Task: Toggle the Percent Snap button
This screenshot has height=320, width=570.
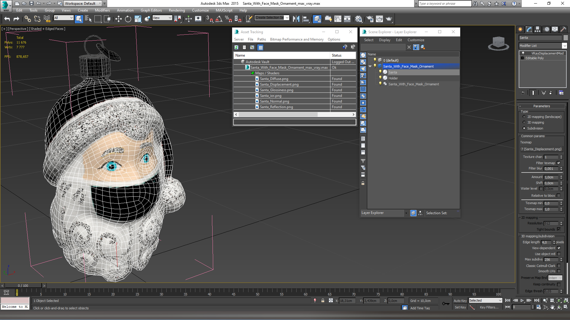Action: click(x=228, y=19)
